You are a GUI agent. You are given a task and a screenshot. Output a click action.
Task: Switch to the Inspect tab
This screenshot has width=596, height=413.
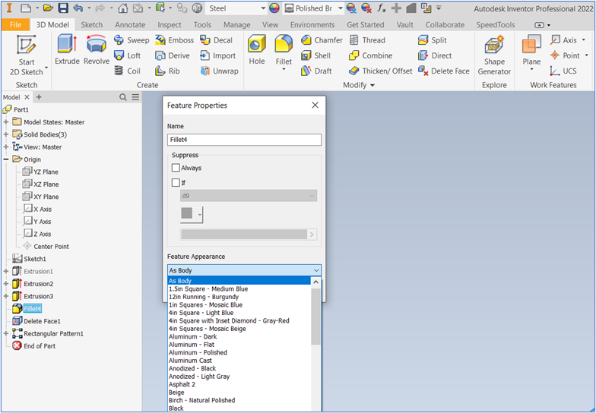tap(169, 24)
